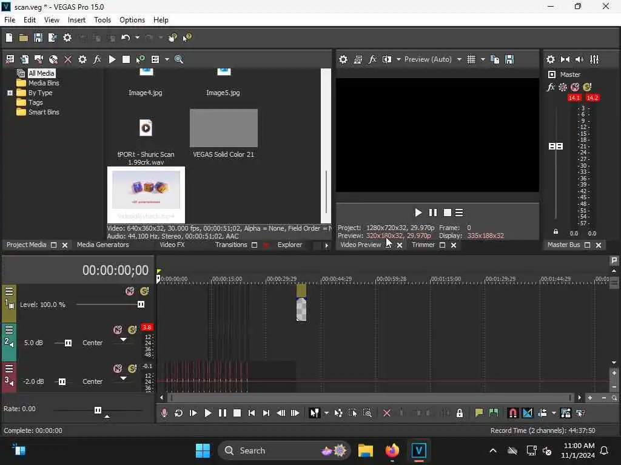Screen dimensions: 621x465
Task: Open a project using the folder icon
Action: [24, 38]
